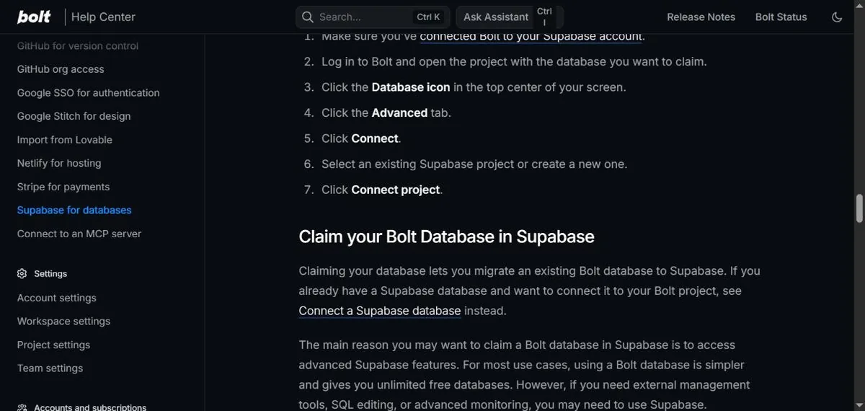Open Connect to an MCP server page
The image size is (865, 411).
tap(79, 234)
